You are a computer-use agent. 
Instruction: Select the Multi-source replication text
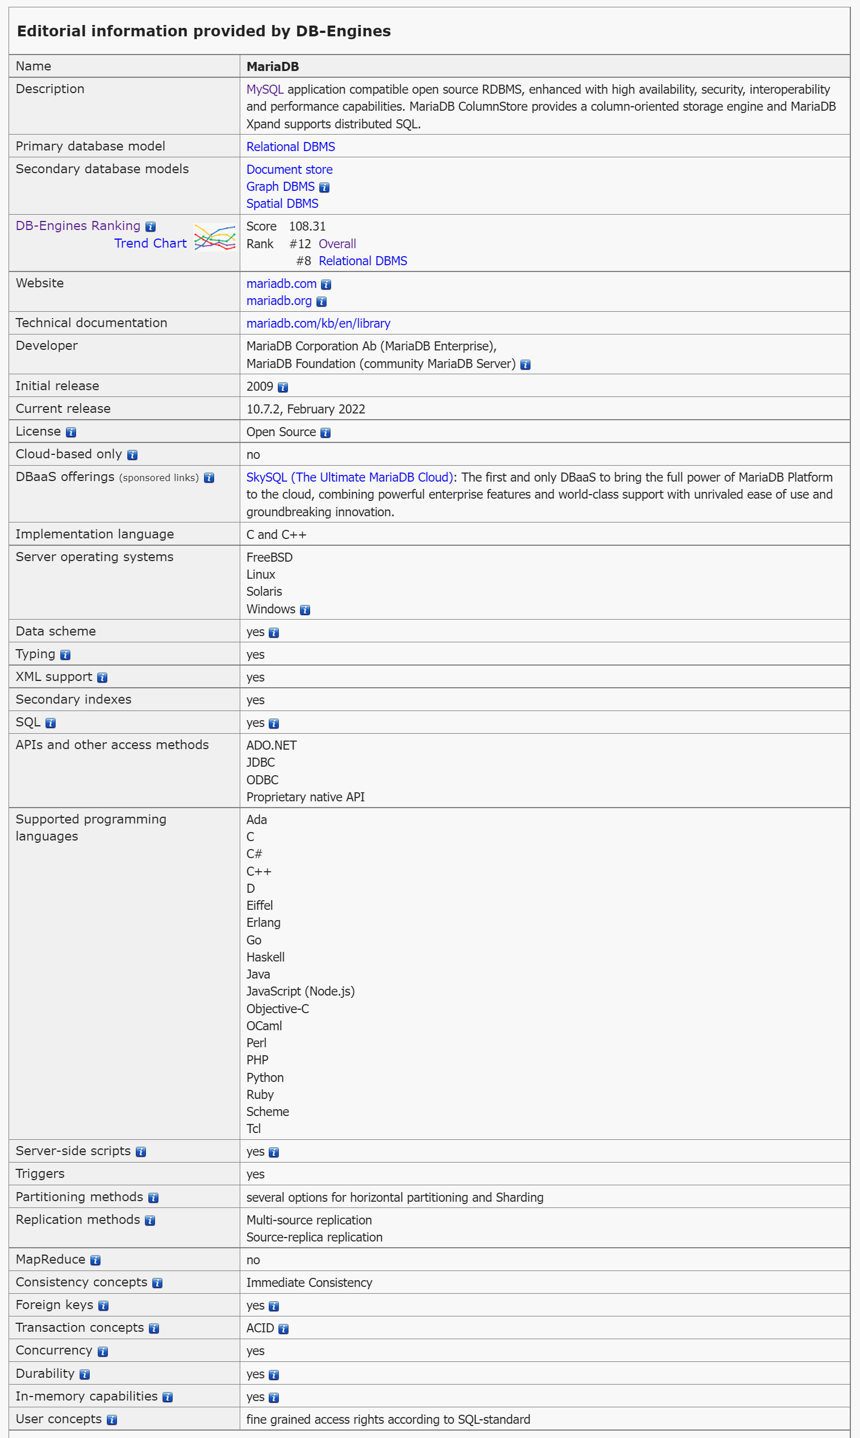310,1220
